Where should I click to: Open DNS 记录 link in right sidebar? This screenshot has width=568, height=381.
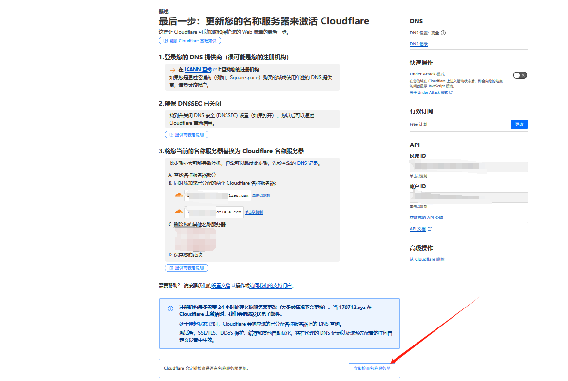point(418,44)
